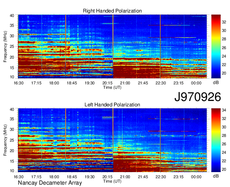Click the dB unit label of Right Handed colorbar
Viewport: 230px width, 187px height.
point(216,83)
